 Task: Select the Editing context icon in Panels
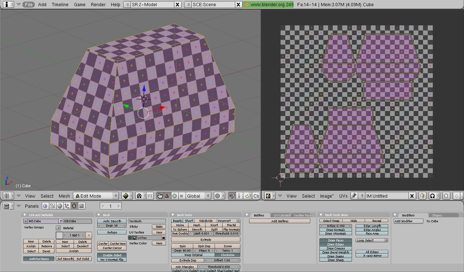click(x=74, y=206)
